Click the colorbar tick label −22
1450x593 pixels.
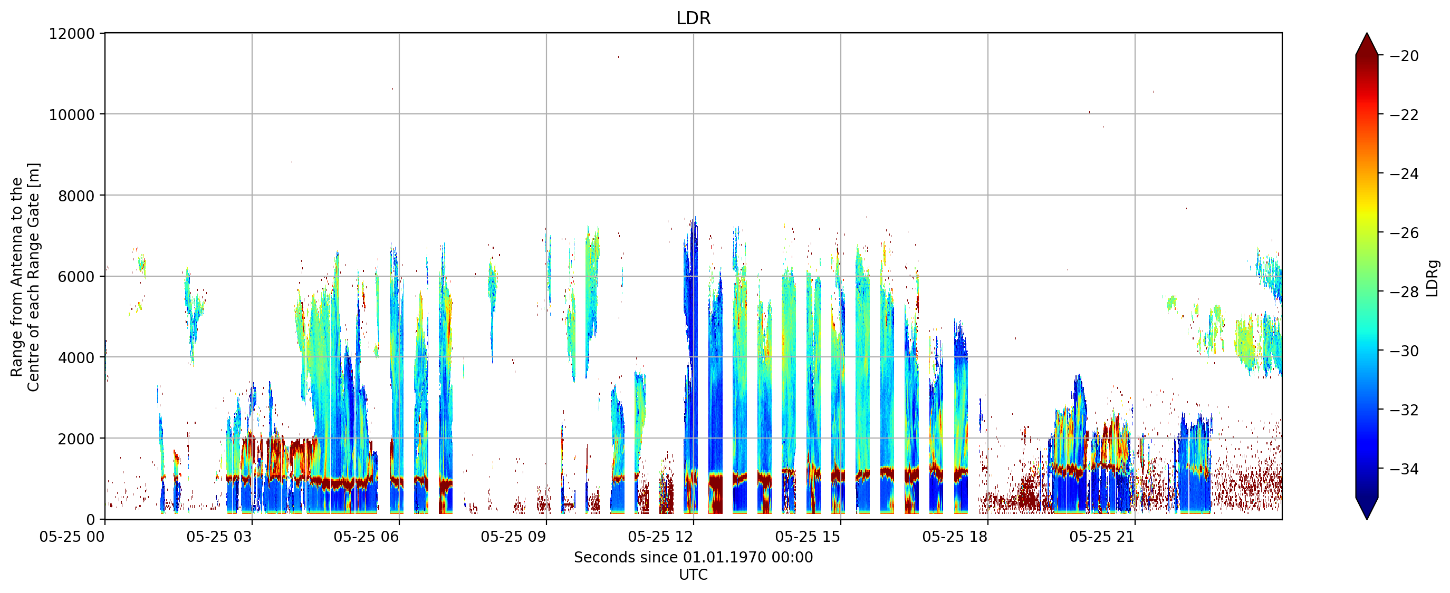1404,115
